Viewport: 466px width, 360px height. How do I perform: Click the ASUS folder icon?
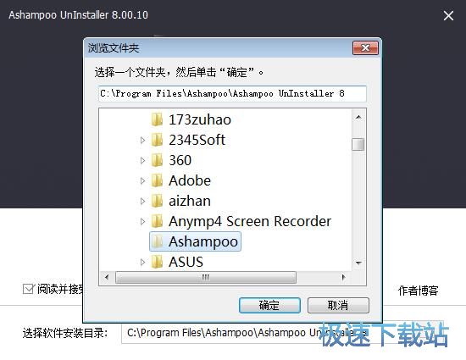(157, 262)
